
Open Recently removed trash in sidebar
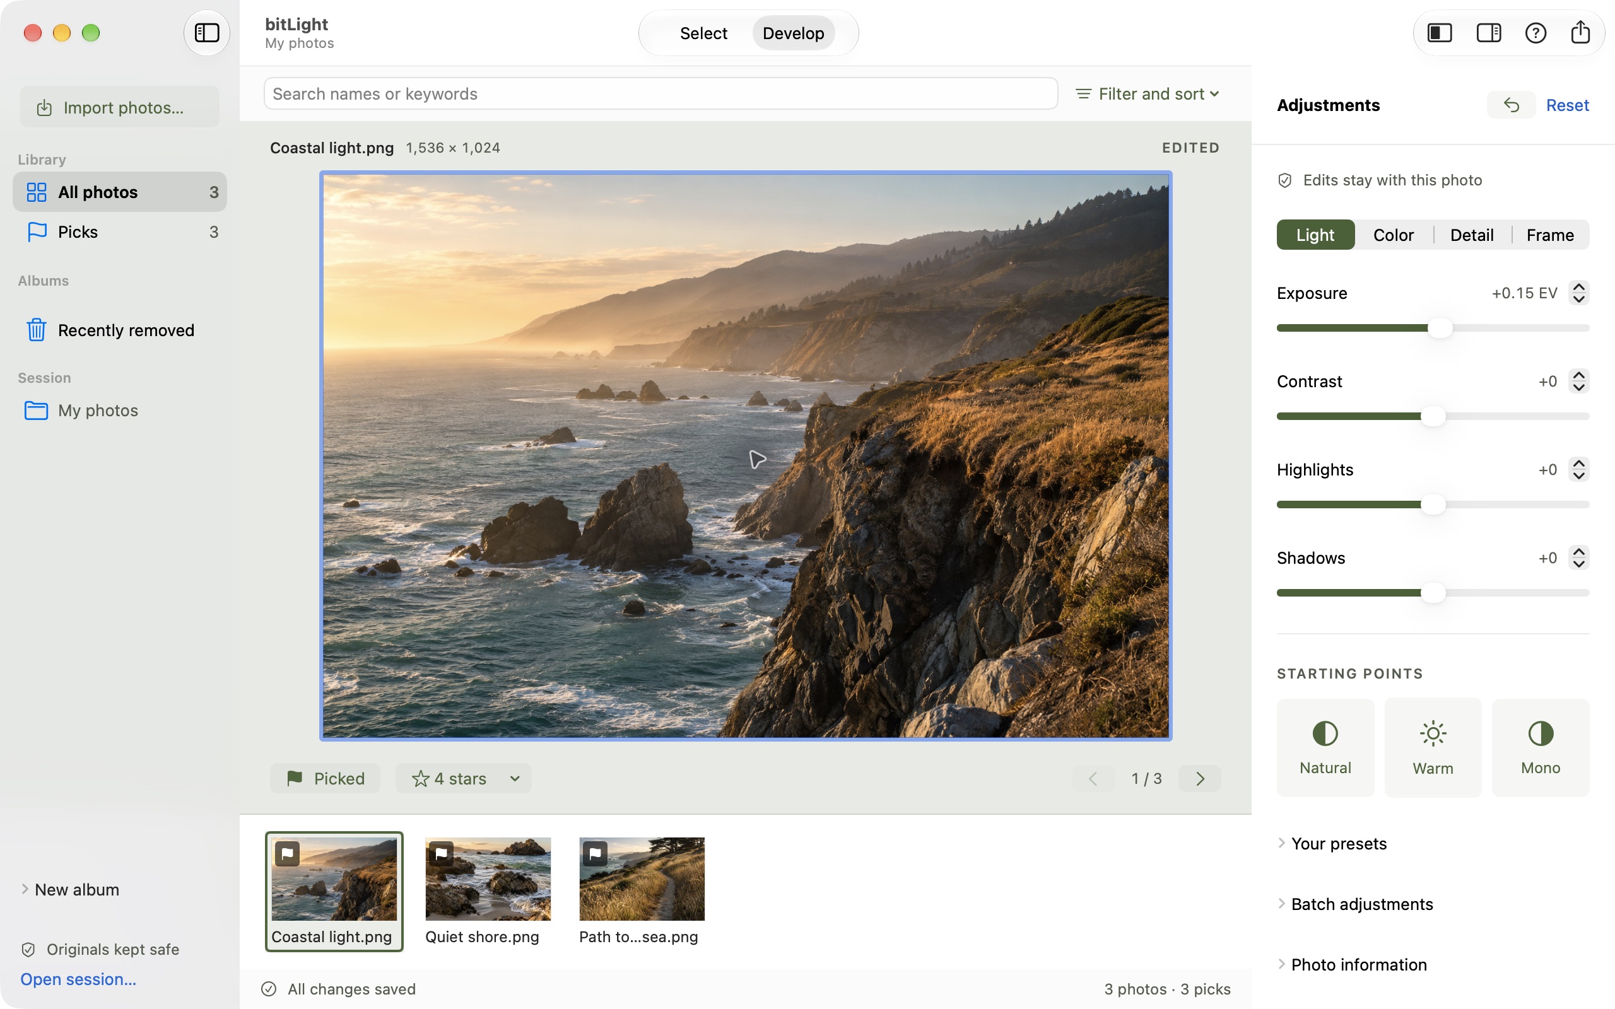click(x=119, y=330)
